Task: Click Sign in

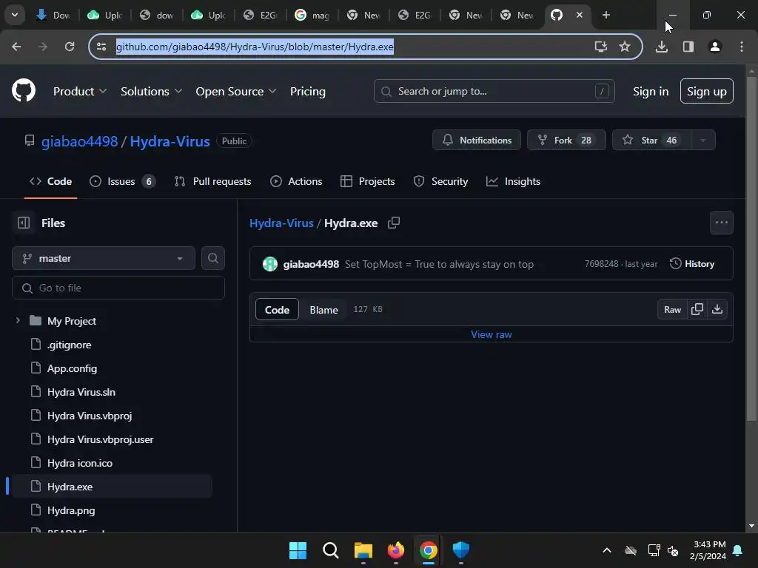Action: (x=651, y=91)
